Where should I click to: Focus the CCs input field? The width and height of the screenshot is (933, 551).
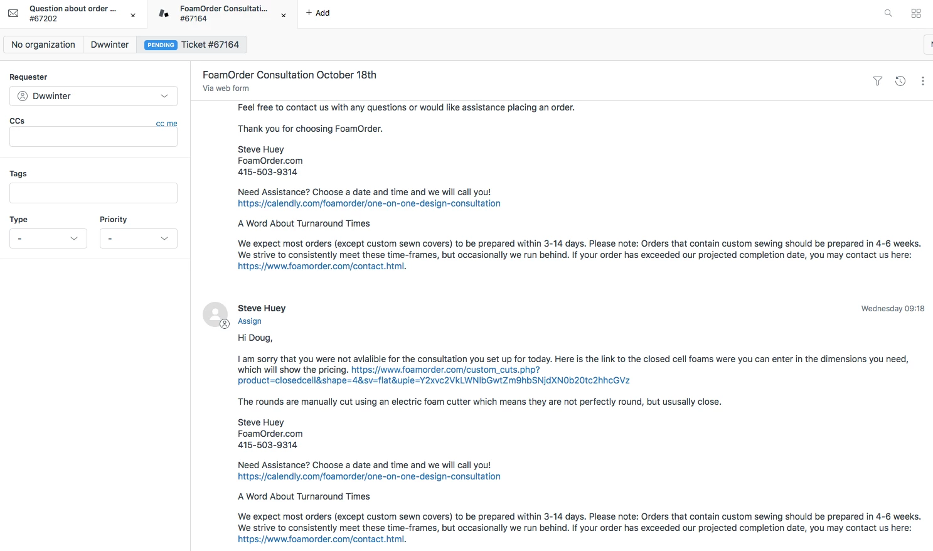(93, 137)
